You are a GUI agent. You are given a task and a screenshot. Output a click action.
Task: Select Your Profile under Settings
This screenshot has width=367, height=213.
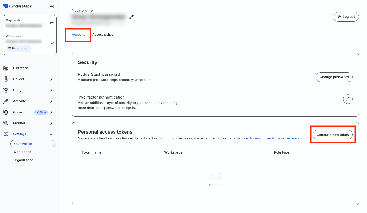click(33, 144)
